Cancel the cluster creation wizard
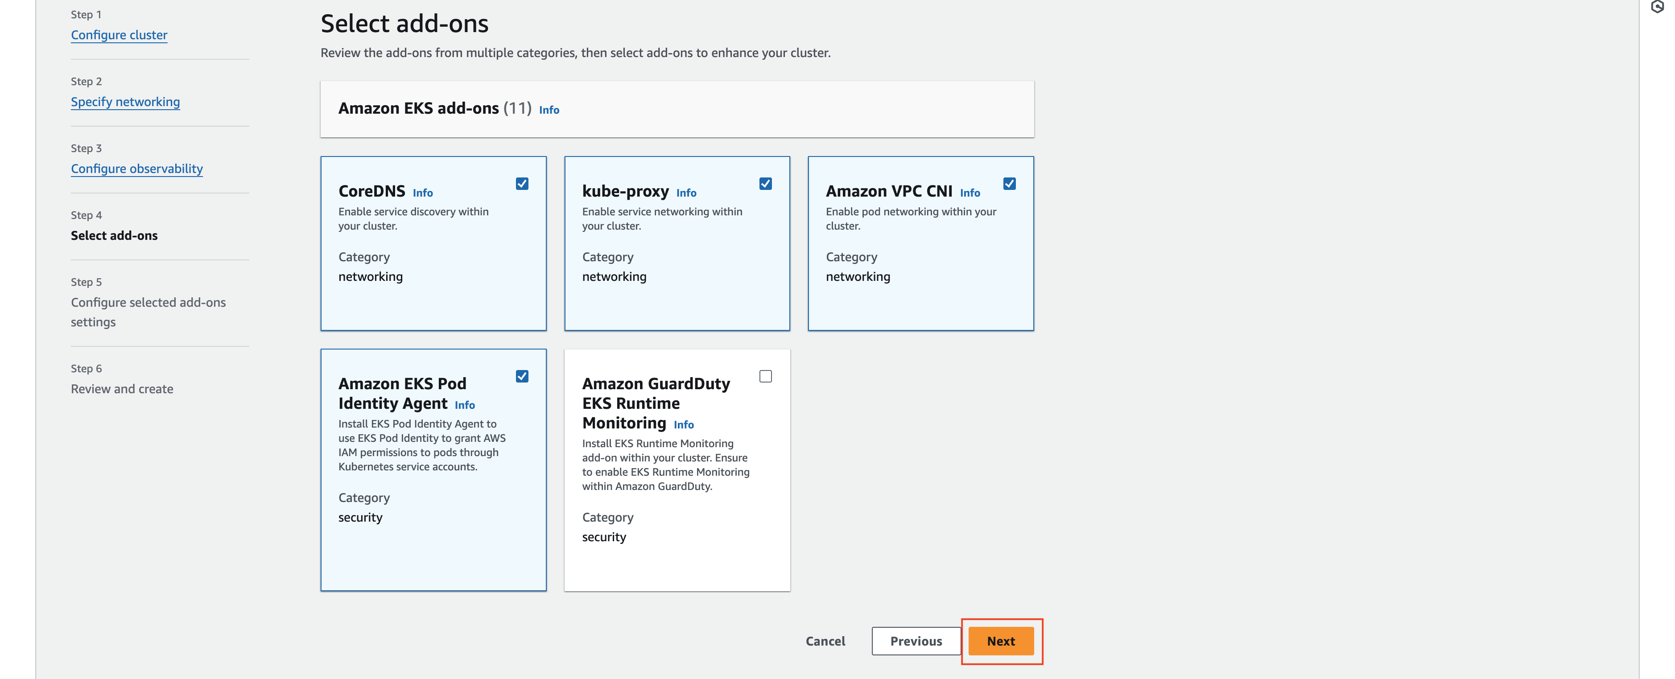Image resolution: width=1675 pixels, height=679 pixels. (x=825, y=641)
